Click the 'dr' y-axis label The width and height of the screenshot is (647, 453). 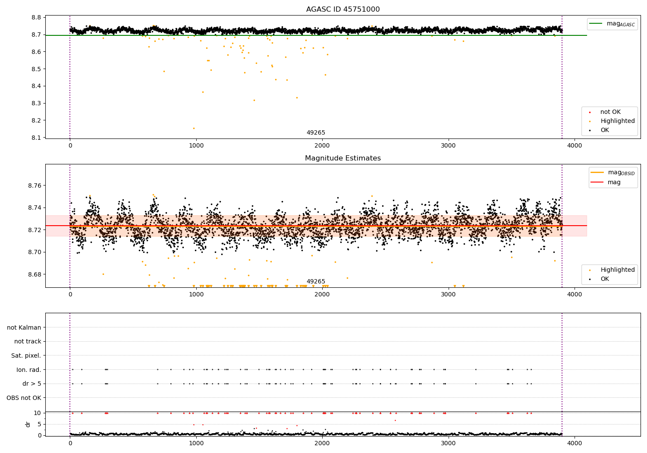pos(28,424)
